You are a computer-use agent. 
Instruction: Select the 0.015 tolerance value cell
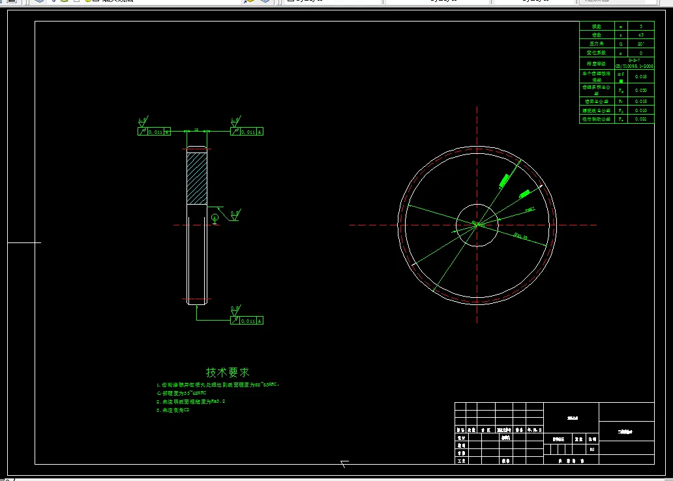641,101
